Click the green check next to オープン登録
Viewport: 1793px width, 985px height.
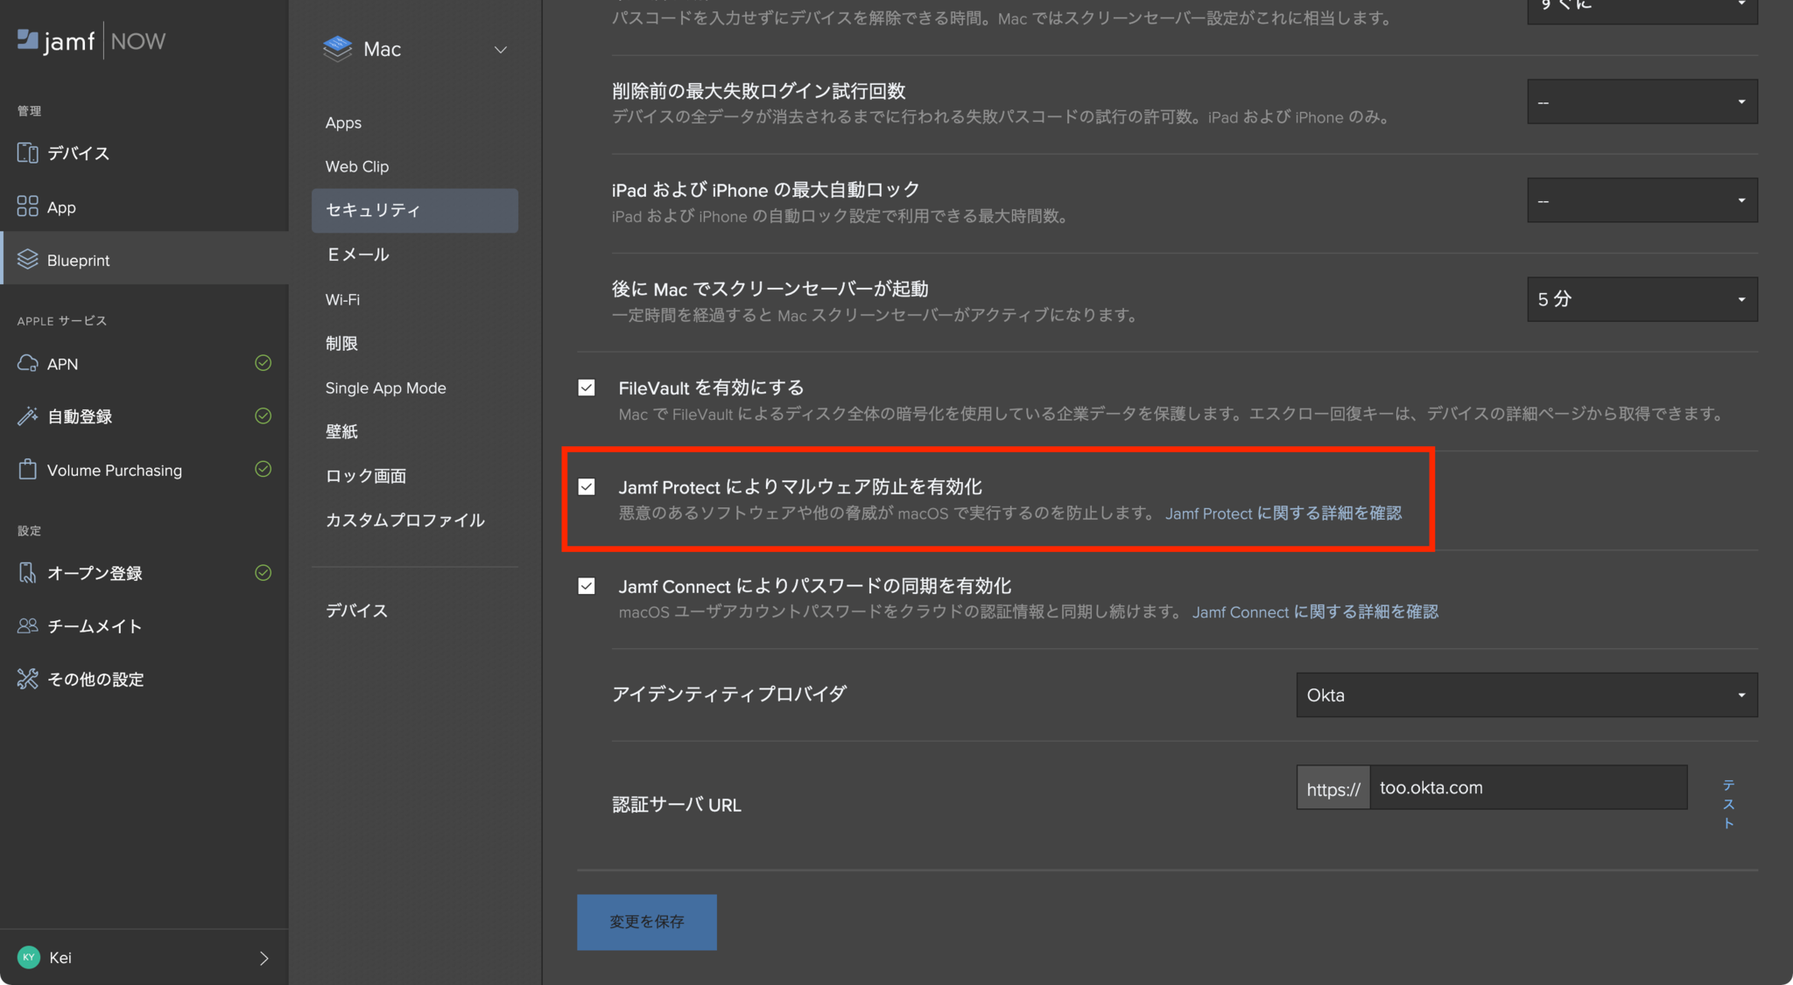pyautogui.click(x=263, y=573)
